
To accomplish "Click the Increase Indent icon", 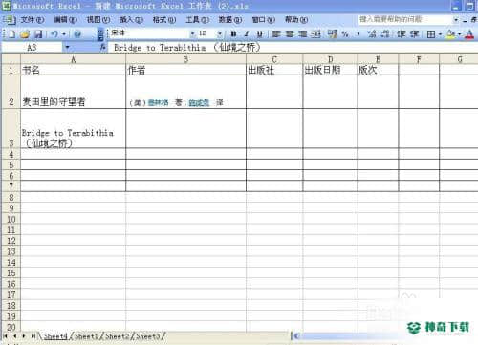I will pyautogui.click(x=414, y=33).
